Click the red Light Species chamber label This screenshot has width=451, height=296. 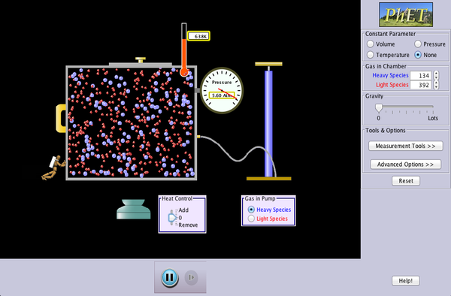click(x=392, y=85)
